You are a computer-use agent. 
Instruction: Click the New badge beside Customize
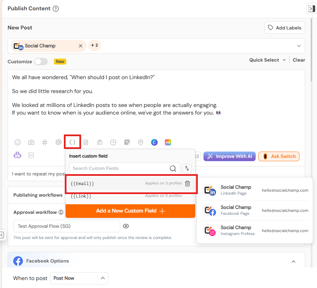pos(60,62)
